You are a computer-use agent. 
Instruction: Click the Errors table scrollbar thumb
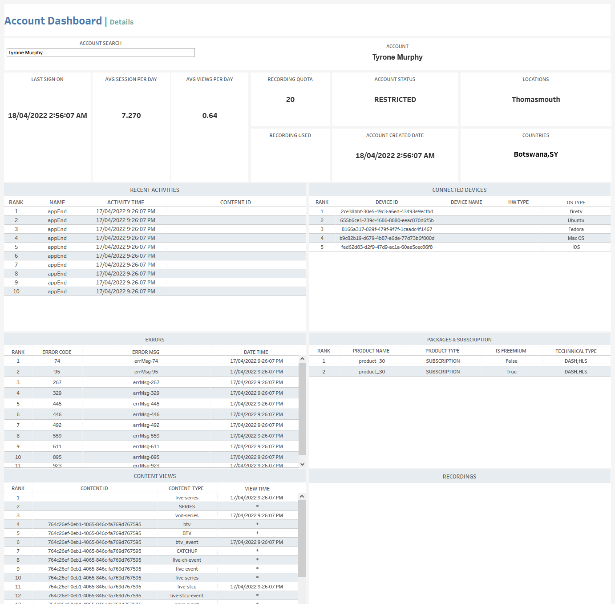[302, 408]
